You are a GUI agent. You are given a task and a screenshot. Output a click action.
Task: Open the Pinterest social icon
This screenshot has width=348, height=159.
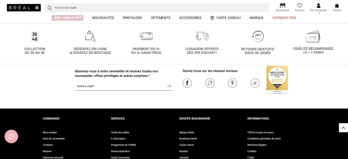[232, 83]
